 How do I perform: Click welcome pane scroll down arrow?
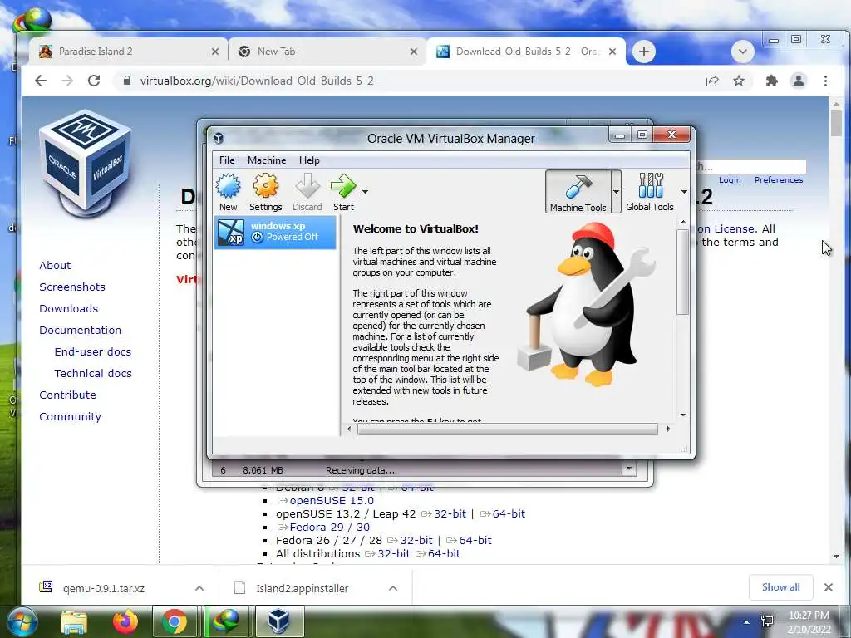[x=683, y=415]
